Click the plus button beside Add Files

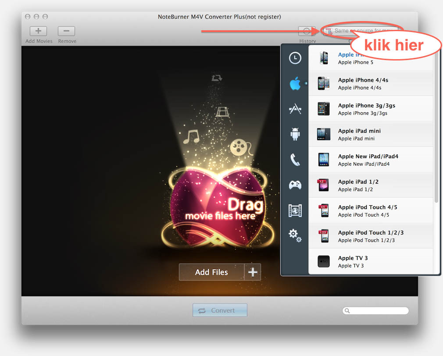tap(253, 272)
